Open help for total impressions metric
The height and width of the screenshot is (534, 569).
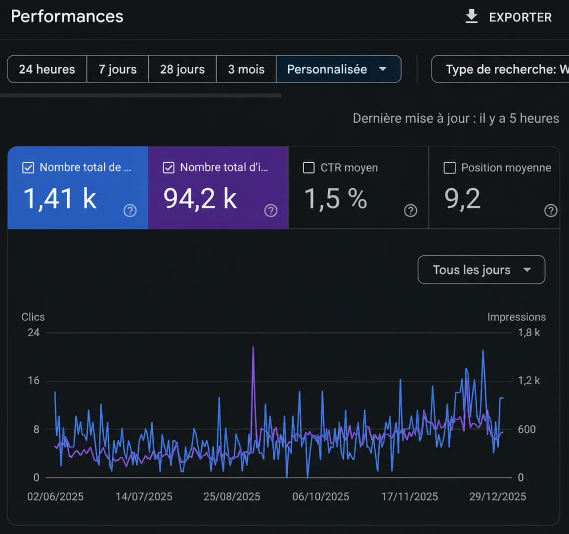(x=271, y=211)
